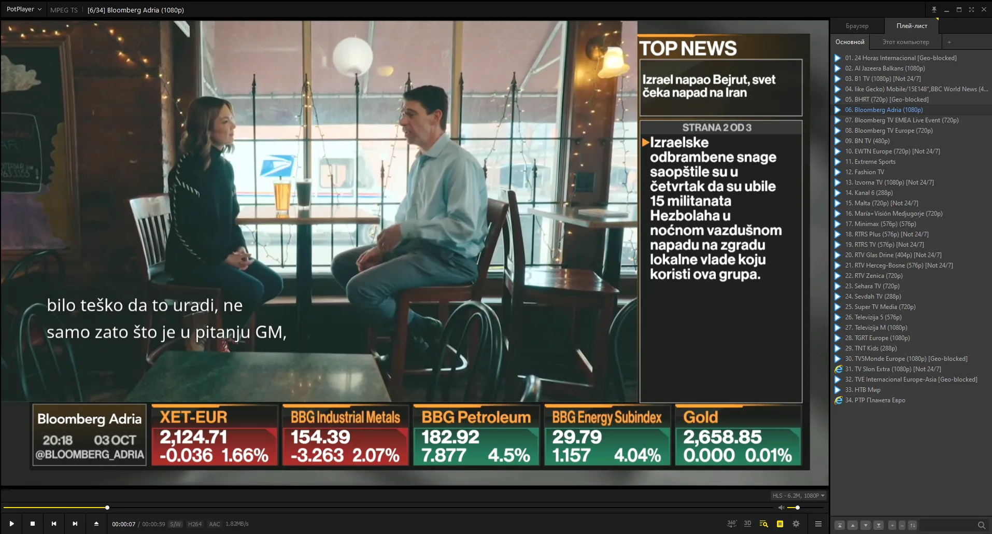Screen dimensions: 992x534
Task: Select 33. НТВ Мир entry
Action: click(912, 390)
